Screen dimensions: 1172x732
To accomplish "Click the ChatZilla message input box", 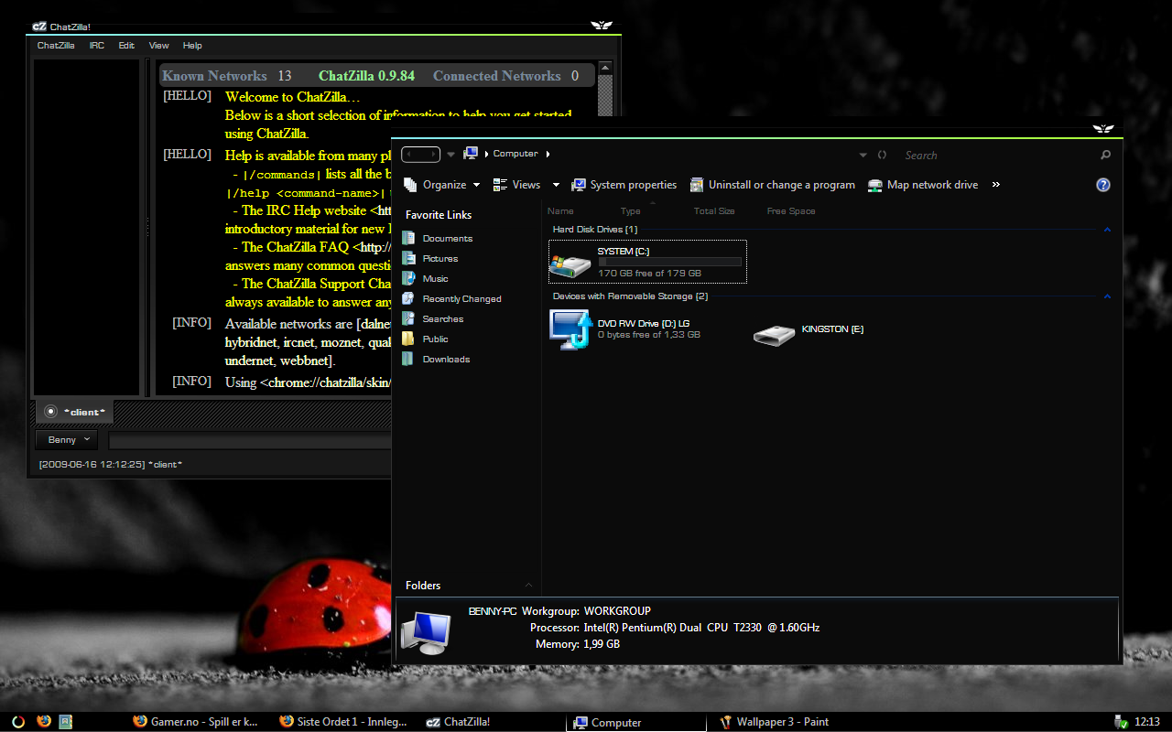I will coord(249,441).
